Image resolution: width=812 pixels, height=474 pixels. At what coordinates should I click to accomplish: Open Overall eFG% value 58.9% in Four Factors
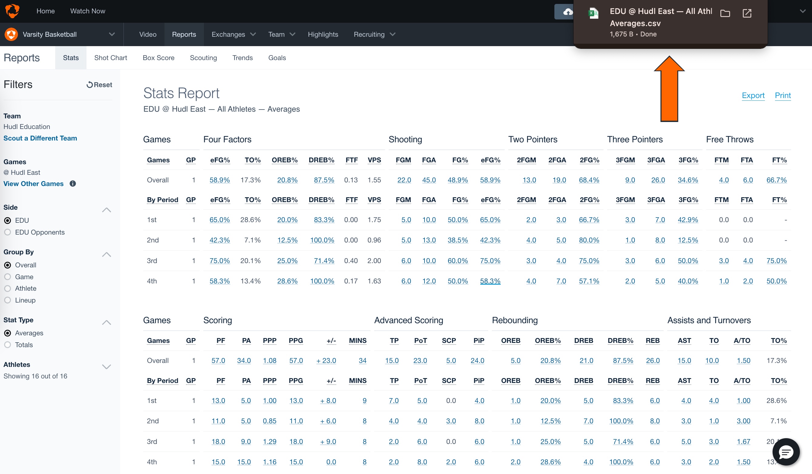click(220, 180)
